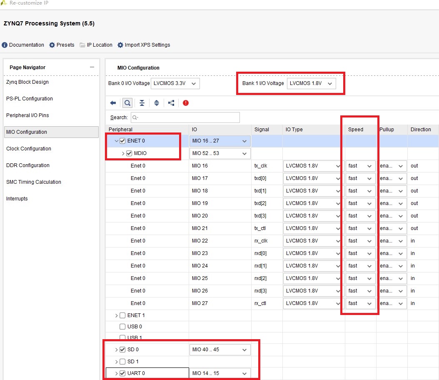Open Pullup dropdown for MIO 23
Image resolution: width=439 pixels, height=380 pixels.
tap(392, 253)
